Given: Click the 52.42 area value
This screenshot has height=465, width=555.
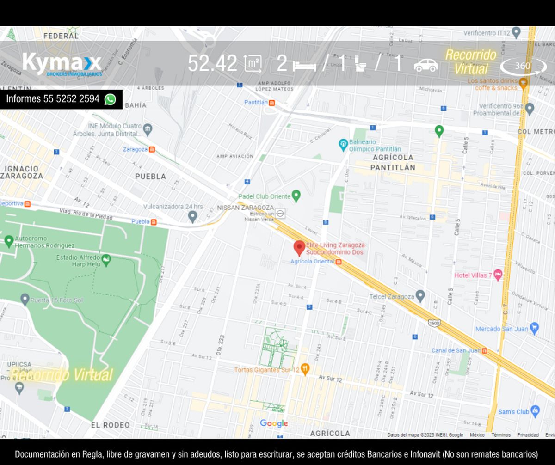Looking at the screenshot, I should pos(212,64).
